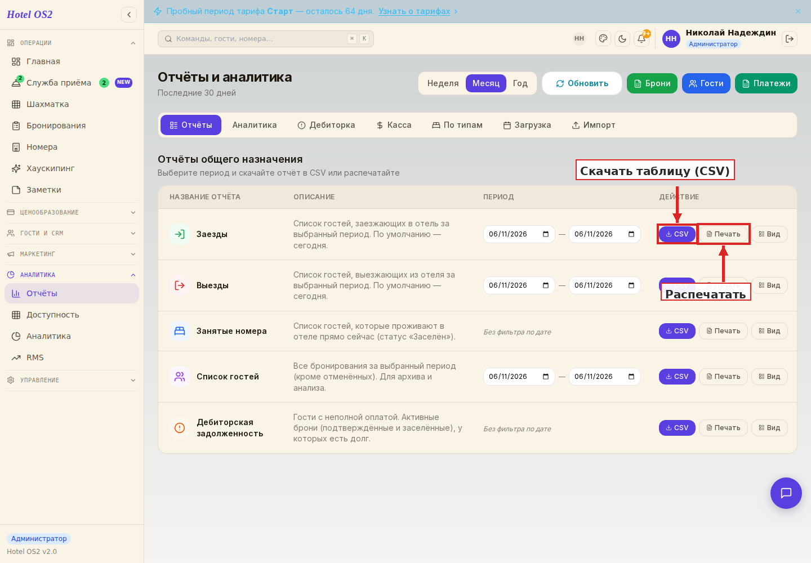The height and width of the screenshot is (563, 811).
Task: Open Номера in sidebar
Action: 72,147
